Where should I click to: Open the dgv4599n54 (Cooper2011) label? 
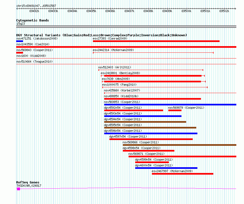(154, 160)
